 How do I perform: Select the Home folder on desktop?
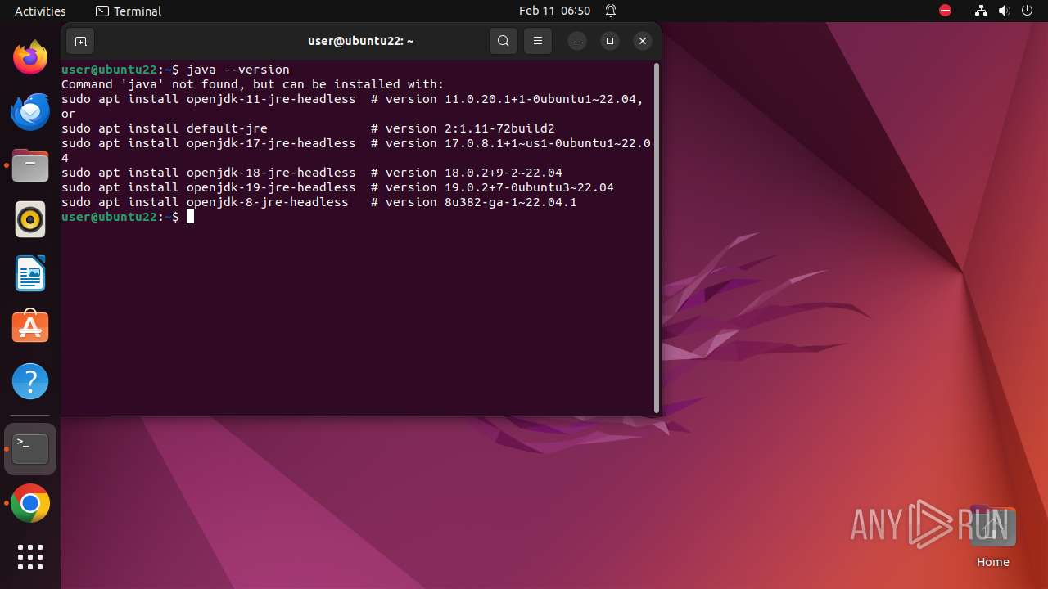coord(992,537)
